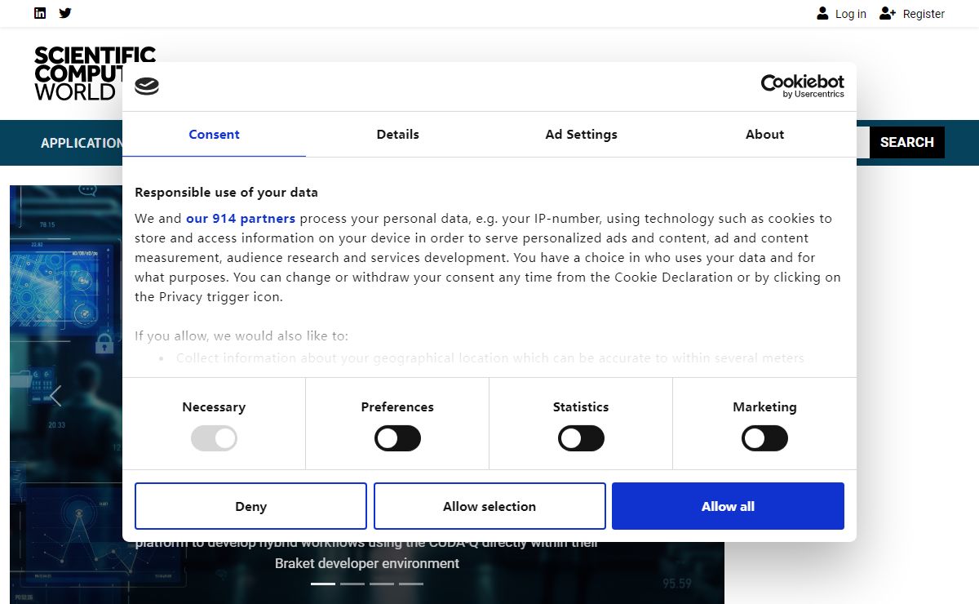Click the 'Braket developer environment' caption text
The image size is (979, 604).
pyautogui.click(x=367, y=563)
